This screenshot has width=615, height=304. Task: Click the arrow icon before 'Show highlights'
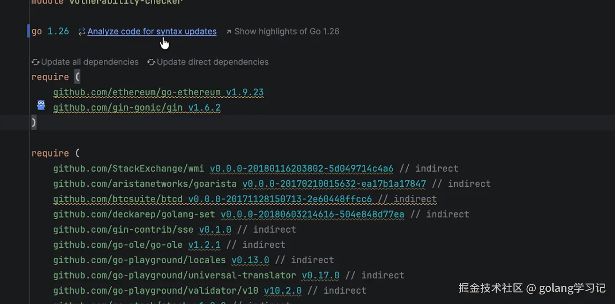[228, 32]
